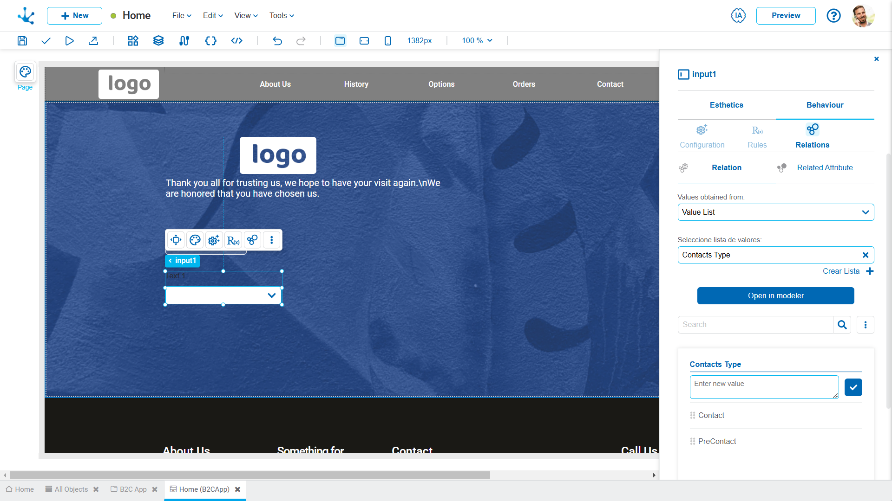Open the 100 % zoom dropdown
The width and height of the screenshot is (892, 501).
coord(477,41)
